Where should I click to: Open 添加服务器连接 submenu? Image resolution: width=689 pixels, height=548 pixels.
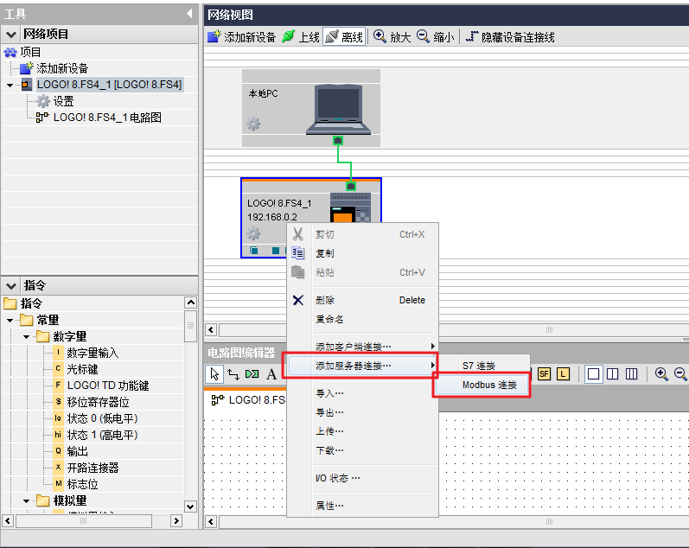(362, 366)
